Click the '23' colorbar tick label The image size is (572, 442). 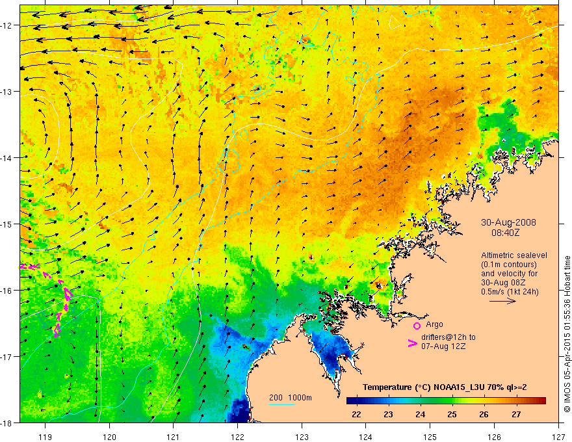pyautogui.click(x=388, y=415)
